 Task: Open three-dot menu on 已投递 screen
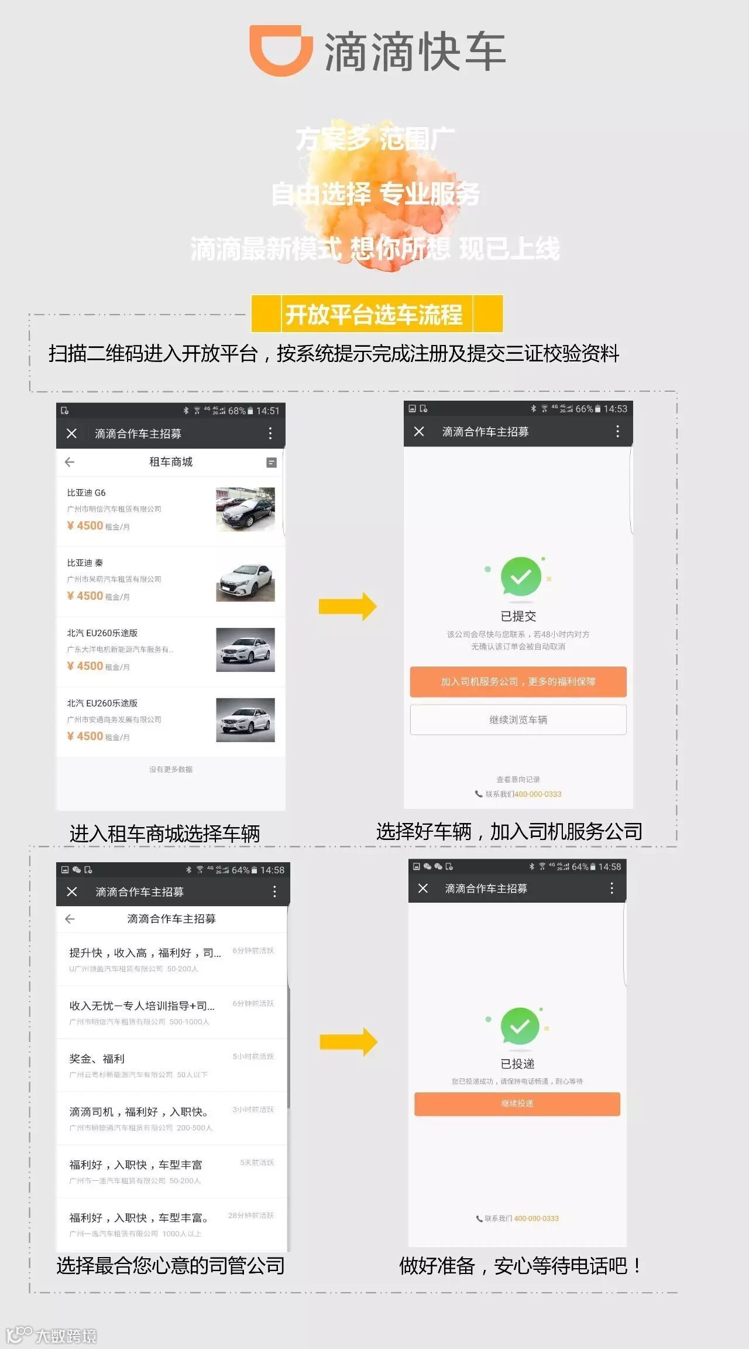click(x=611, y=888)
